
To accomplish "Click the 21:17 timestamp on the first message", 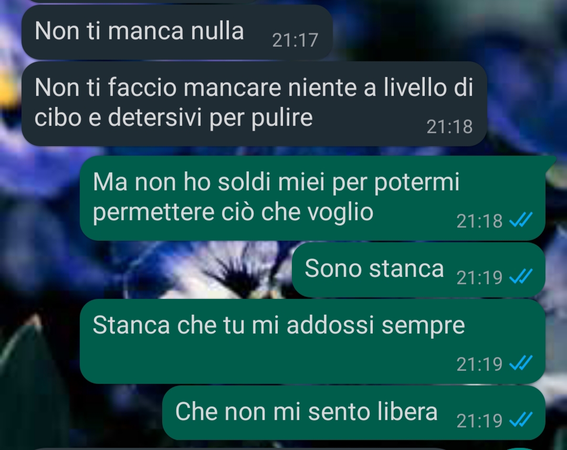I will pos(295,40).
